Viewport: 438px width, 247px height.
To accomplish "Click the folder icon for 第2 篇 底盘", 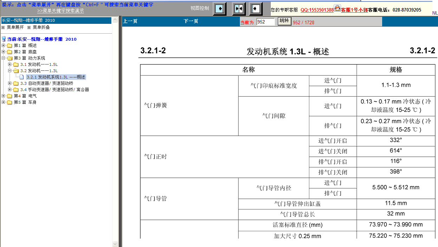I will click(9, 52).
